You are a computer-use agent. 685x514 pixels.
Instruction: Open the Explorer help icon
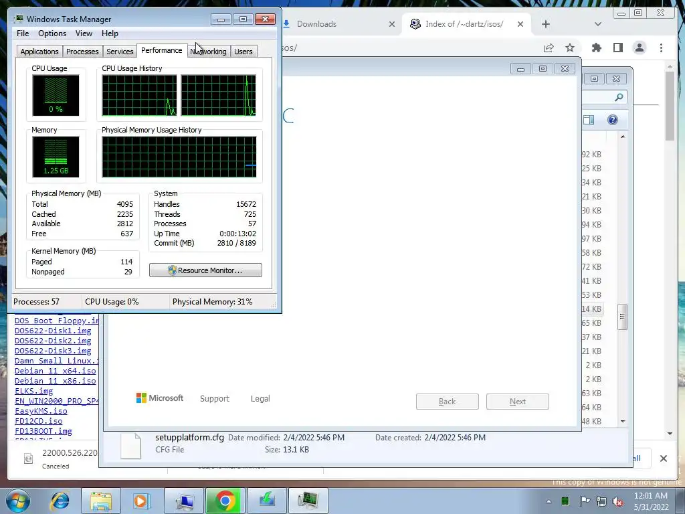tap(613, 120)
